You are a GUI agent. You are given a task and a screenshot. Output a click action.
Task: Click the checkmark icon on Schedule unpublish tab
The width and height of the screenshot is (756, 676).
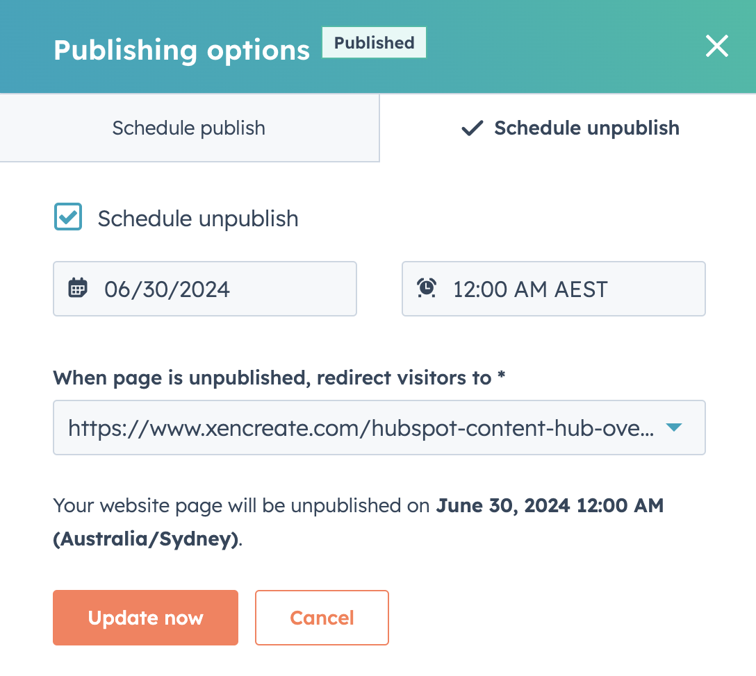point(472,128)
